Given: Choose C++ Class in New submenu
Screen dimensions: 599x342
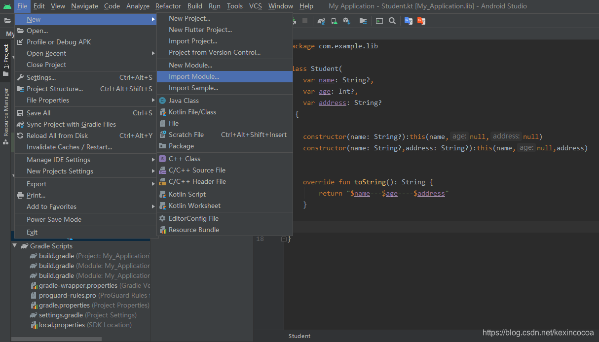Looking at the screenshot, I should pyautogui.click(x=225, y=159).
